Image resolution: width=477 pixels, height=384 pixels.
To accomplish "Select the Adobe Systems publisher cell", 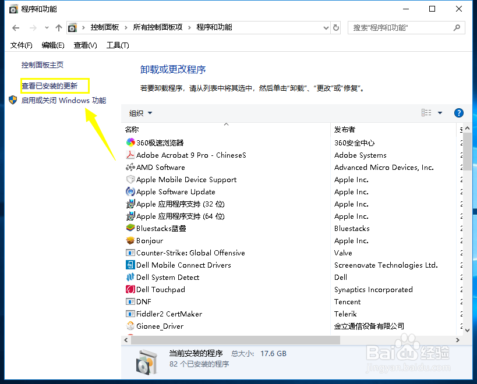I will pos(360,155).
